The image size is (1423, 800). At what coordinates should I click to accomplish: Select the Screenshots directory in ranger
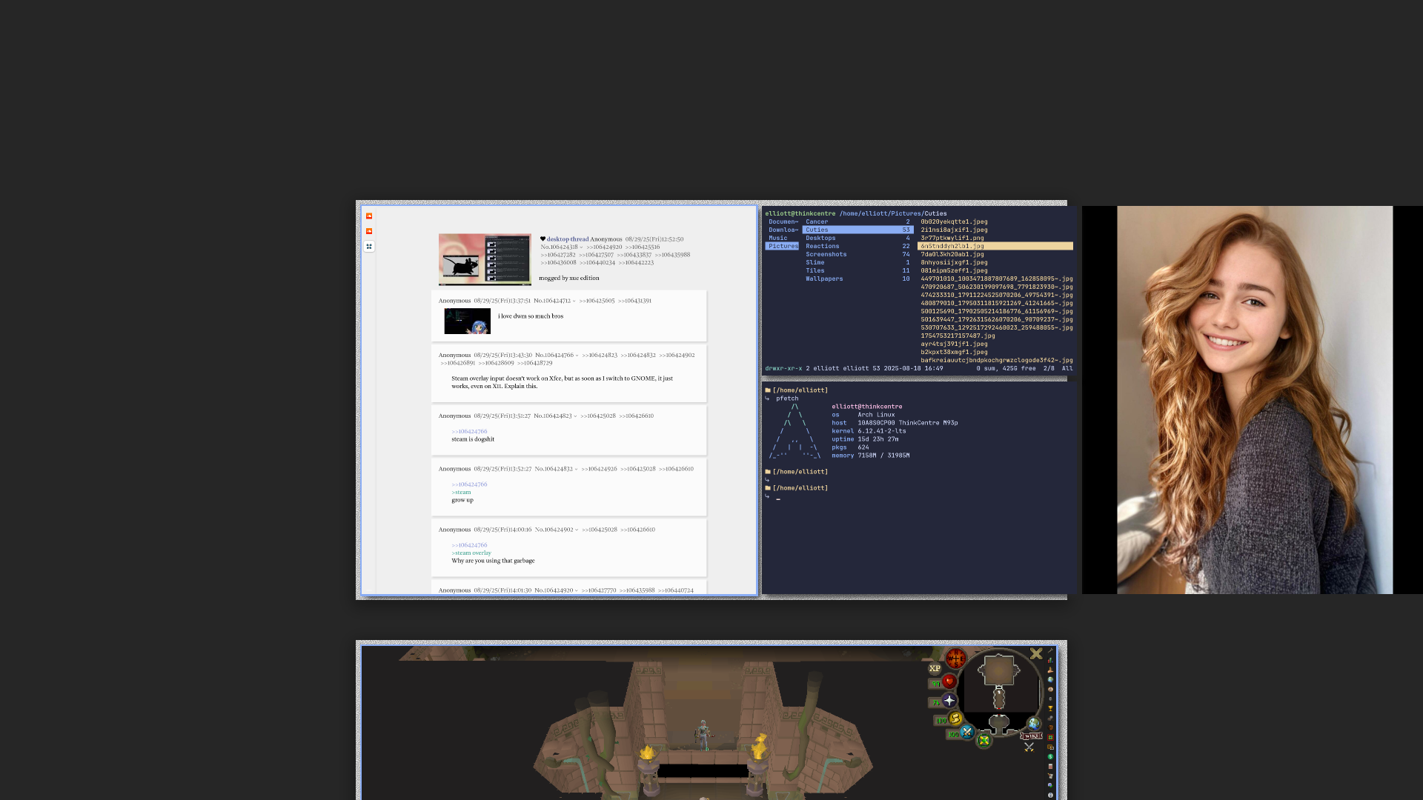point(858,254)
